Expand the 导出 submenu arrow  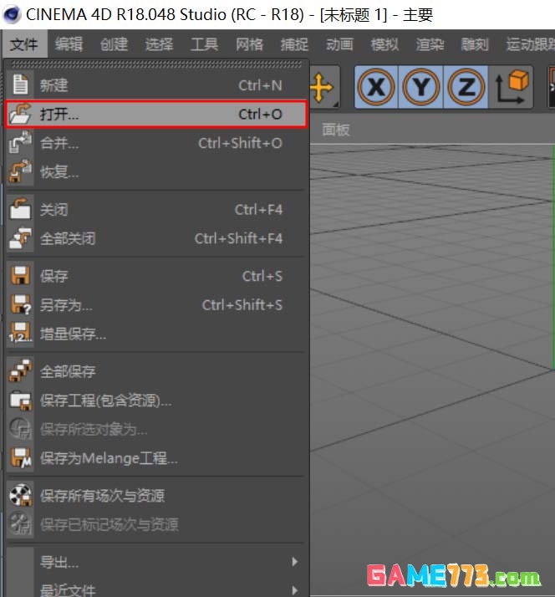coord(294,562)
